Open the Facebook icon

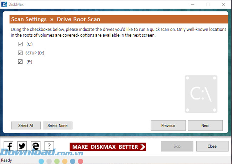9,146
